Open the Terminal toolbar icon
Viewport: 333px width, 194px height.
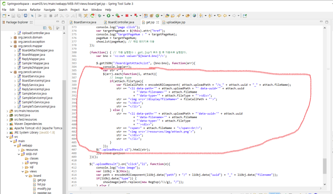[x=25, y=16]
